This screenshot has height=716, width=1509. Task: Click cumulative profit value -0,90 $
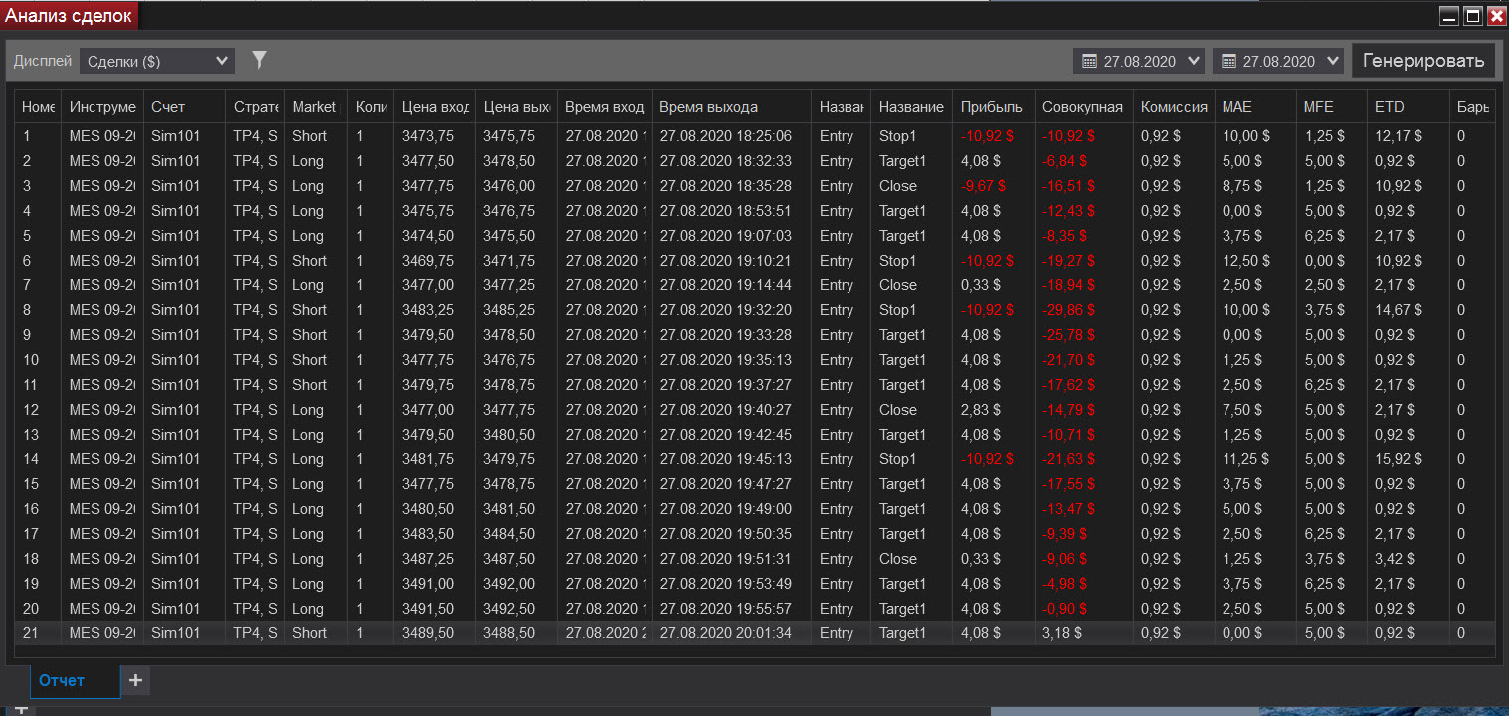(1066, 609)
